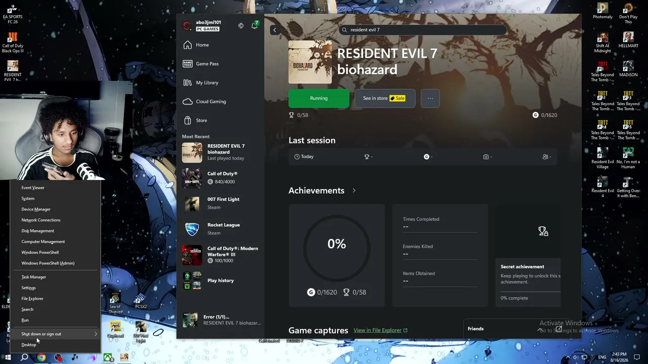
Task: Go back with the Xbox back arrow
Action: point(275,30)
